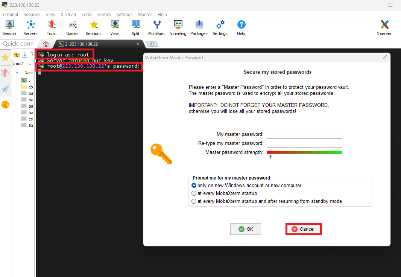Image resolution: width=401 pixels, height=277 pixels.
Task: Click the Help question mark toolbar icon
Action: coord(241,28)
